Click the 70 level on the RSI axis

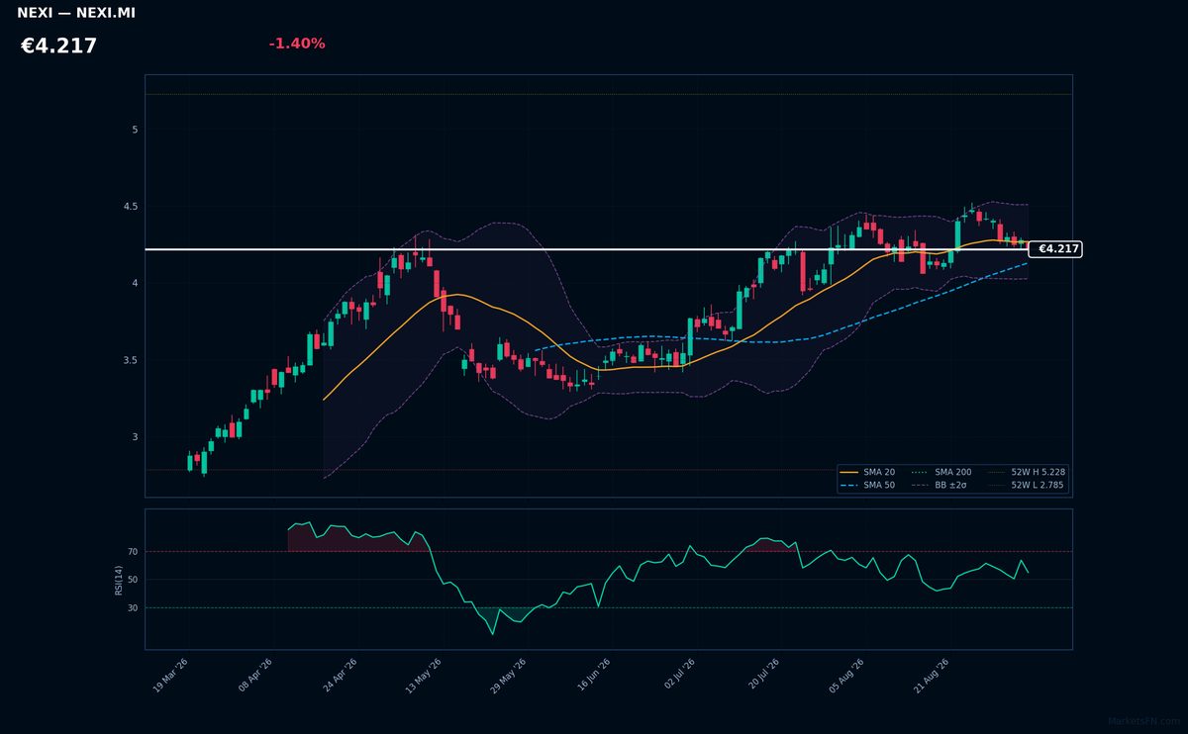click(x=133, y=552)
